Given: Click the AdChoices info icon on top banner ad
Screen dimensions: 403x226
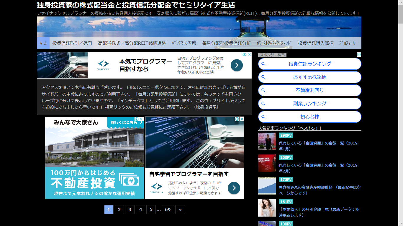Looking at the screenshot, I should tap(245, 55).
